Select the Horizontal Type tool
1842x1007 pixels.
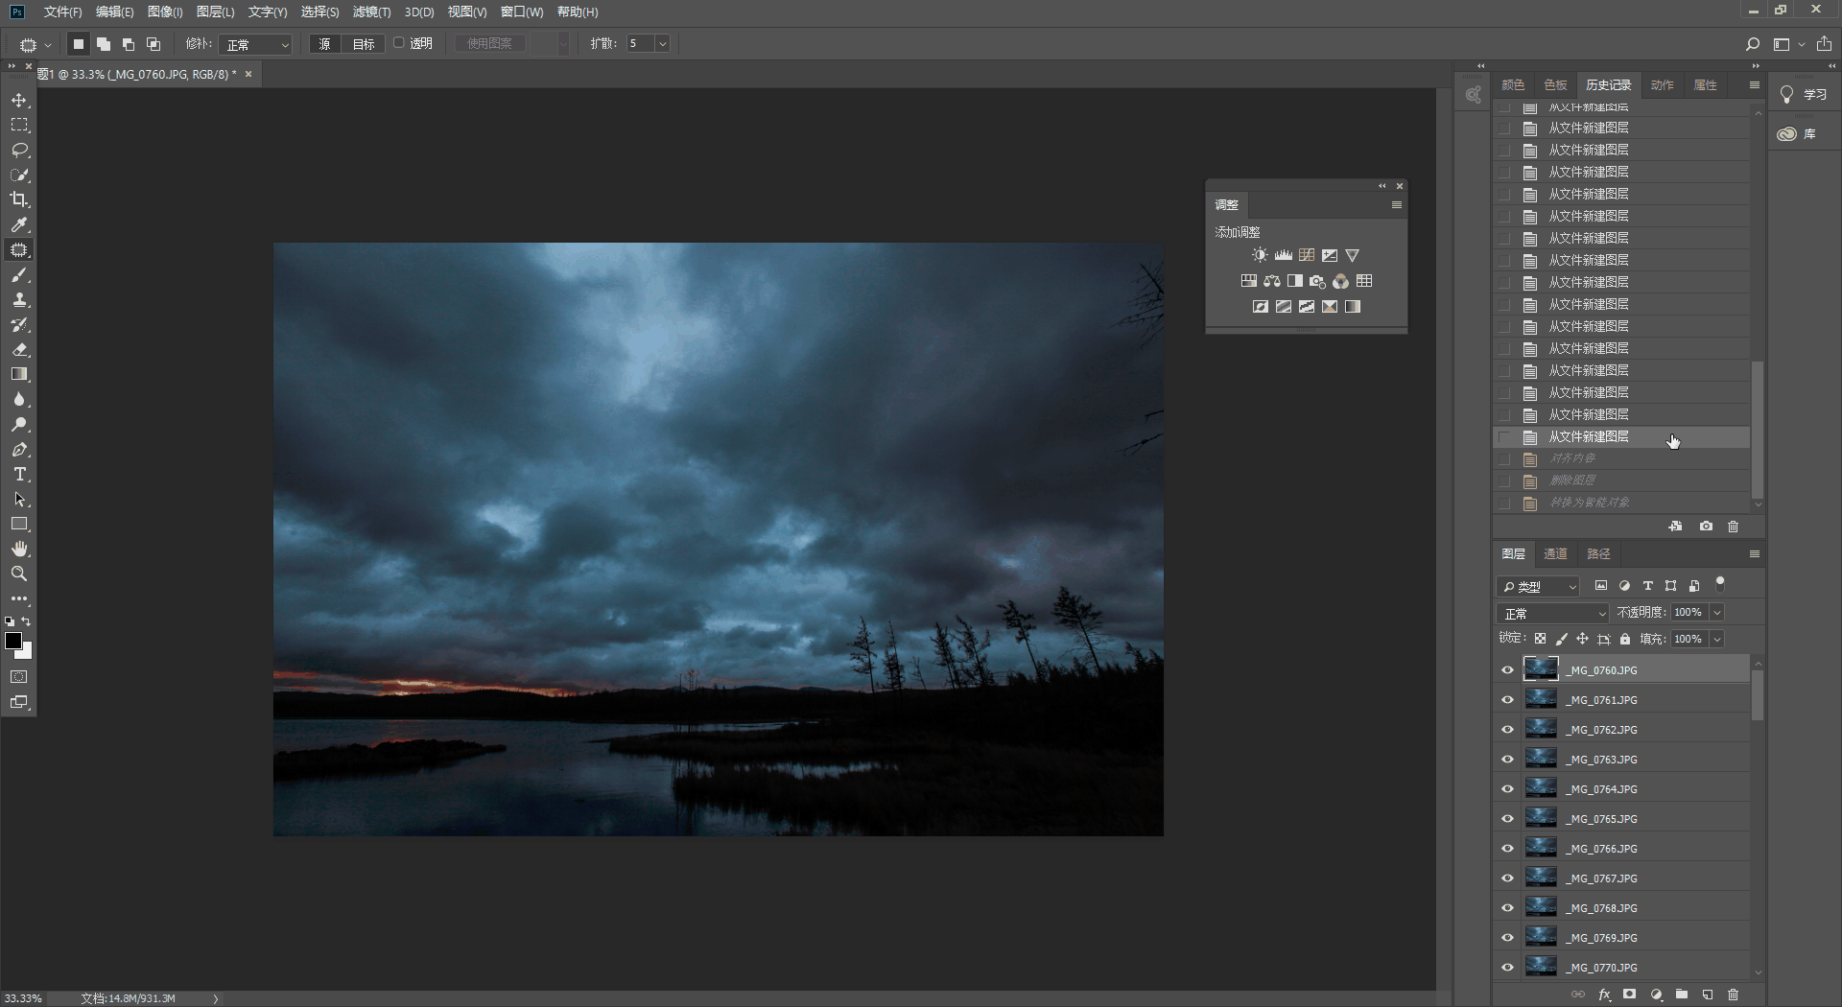19,475
